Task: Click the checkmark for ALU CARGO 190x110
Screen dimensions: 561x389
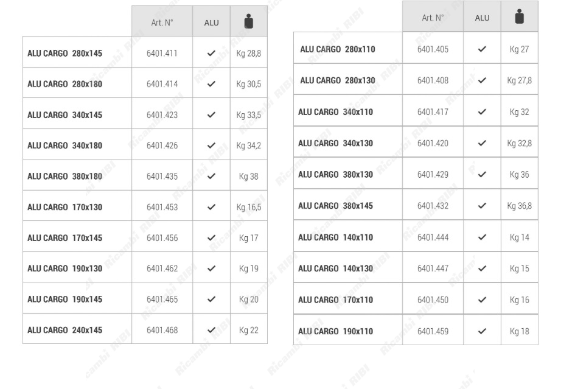Action: pos(482,331)
